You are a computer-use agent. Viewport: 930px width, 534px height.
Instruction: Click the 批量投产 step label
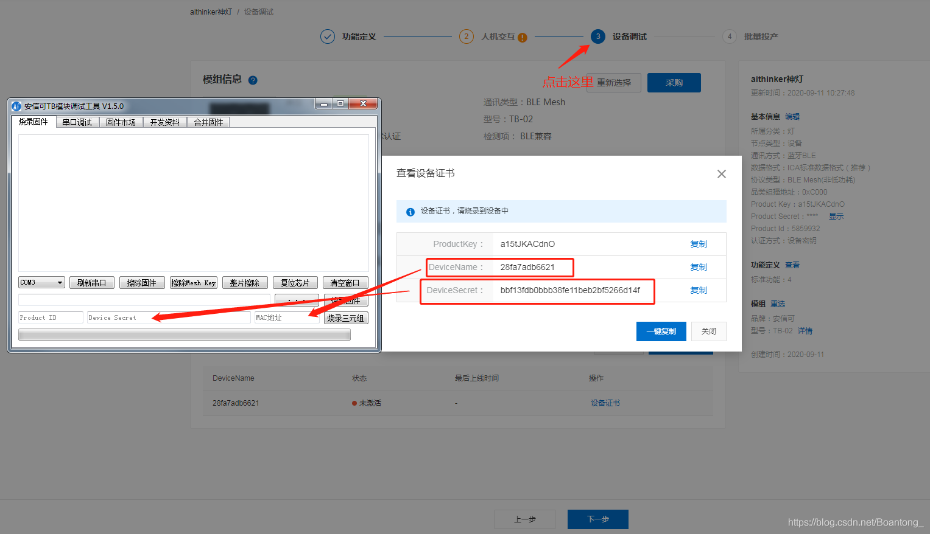click(761, 36)
